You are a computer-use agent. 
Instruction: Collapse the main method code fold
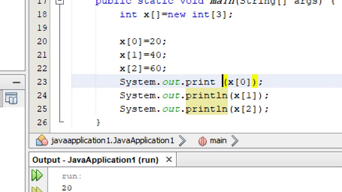(x=60, y=2)
